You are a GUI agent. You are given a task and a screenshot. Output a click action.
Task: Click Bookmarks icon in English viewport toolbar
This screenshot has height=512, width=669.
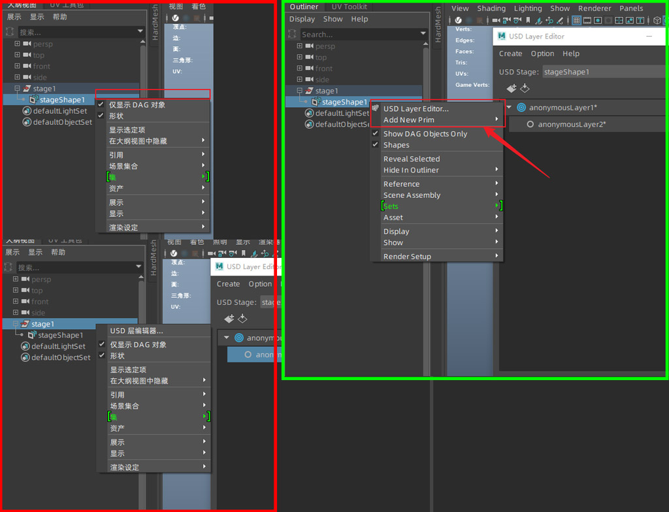tap(528, 20)
